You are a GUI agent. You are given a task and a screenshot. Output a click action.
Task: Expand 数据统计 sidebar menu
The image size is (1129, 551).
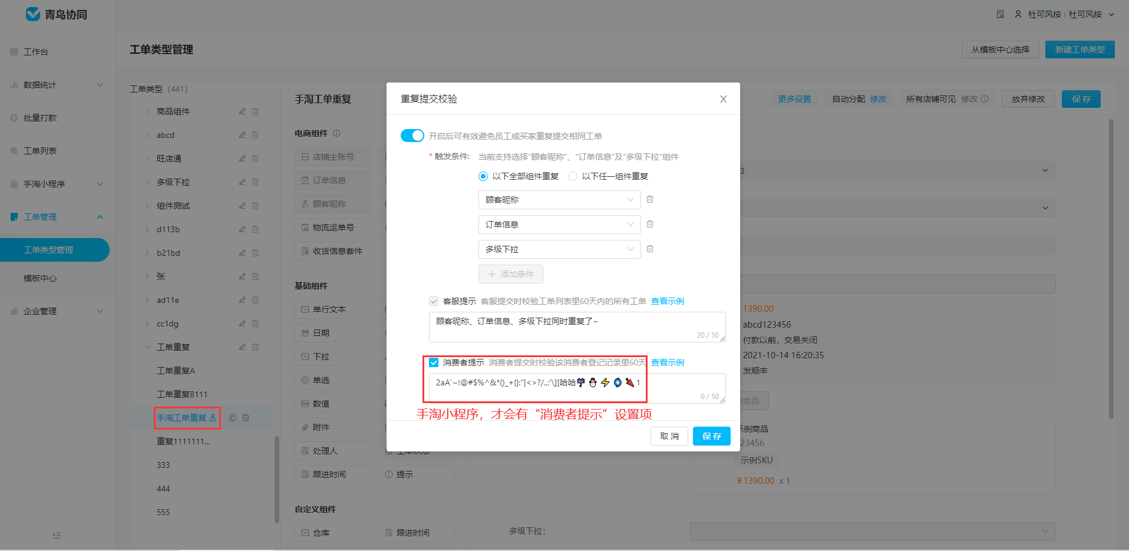[57, 85]
